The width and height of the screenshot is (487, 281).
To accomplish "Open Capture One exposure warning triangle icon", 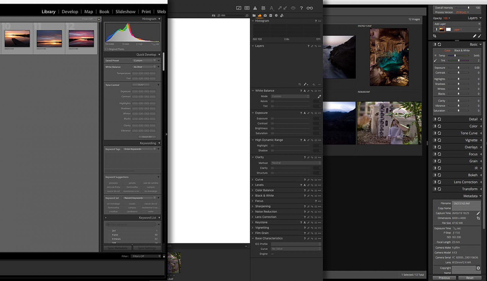I will [255, 8].
